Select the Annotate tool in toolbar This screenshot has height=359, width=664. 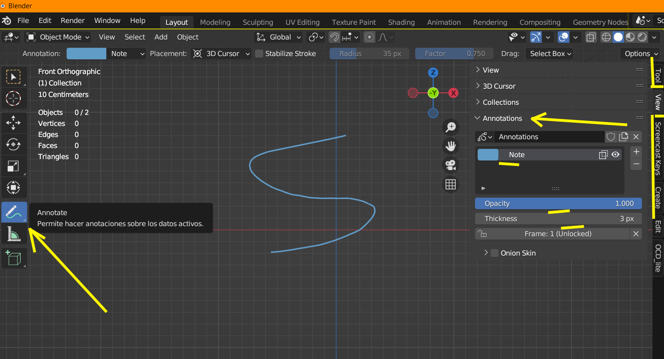14,212
